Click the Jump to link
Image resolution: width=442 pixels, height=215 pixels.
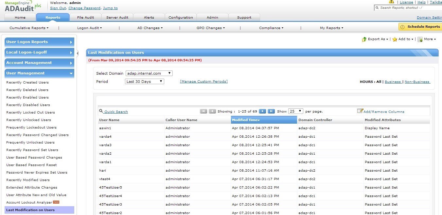[110, 8]
